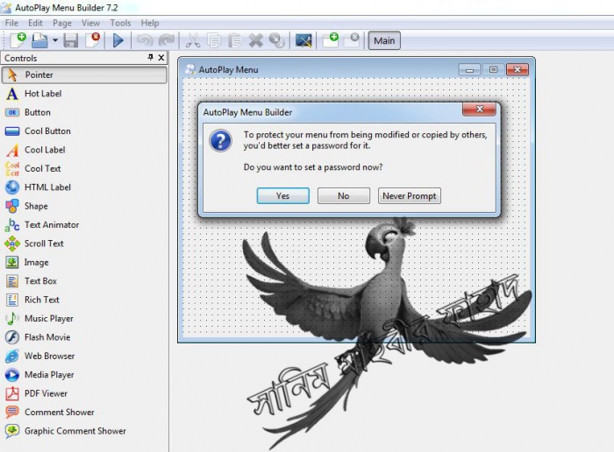Viewport: 614px width, 452px height.
Task: Pin the Controls panel
Action: [x=150, y=58]
